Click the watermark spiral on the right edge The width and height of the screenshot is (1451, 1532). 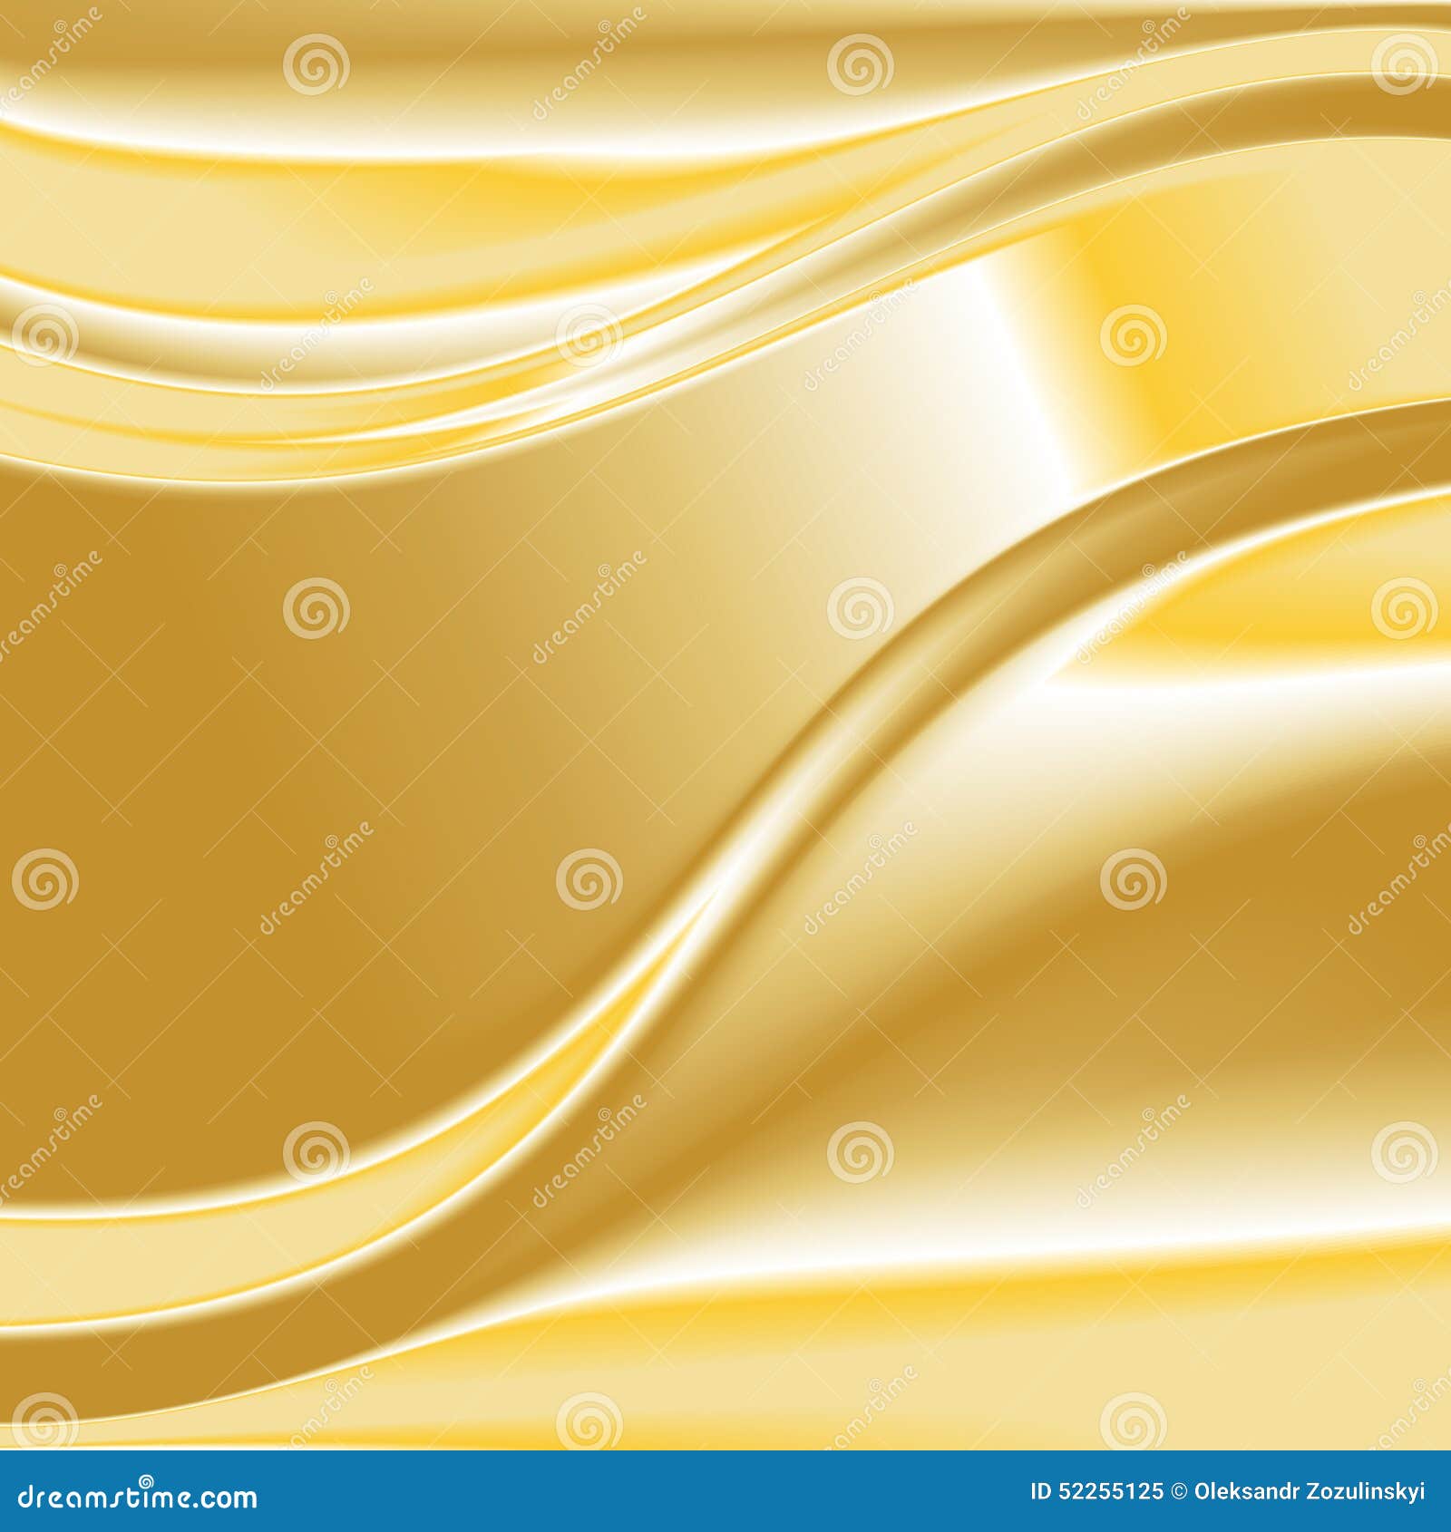click(x=1404, y=608)
